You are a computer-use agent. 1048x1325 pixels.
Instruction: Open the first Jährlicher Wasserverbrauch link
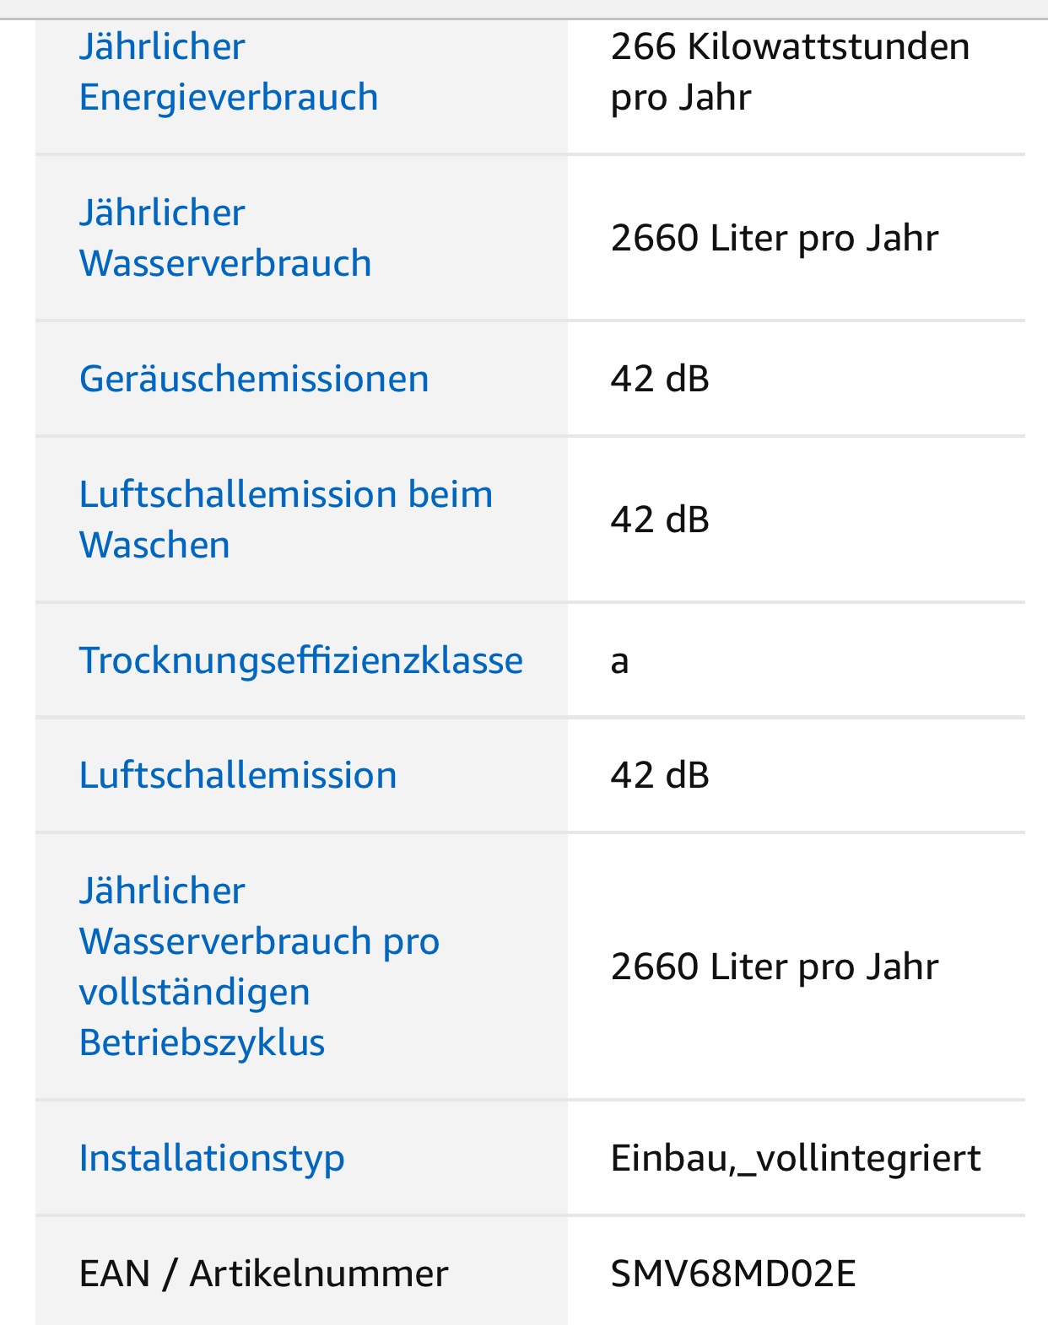pos(225,238)
